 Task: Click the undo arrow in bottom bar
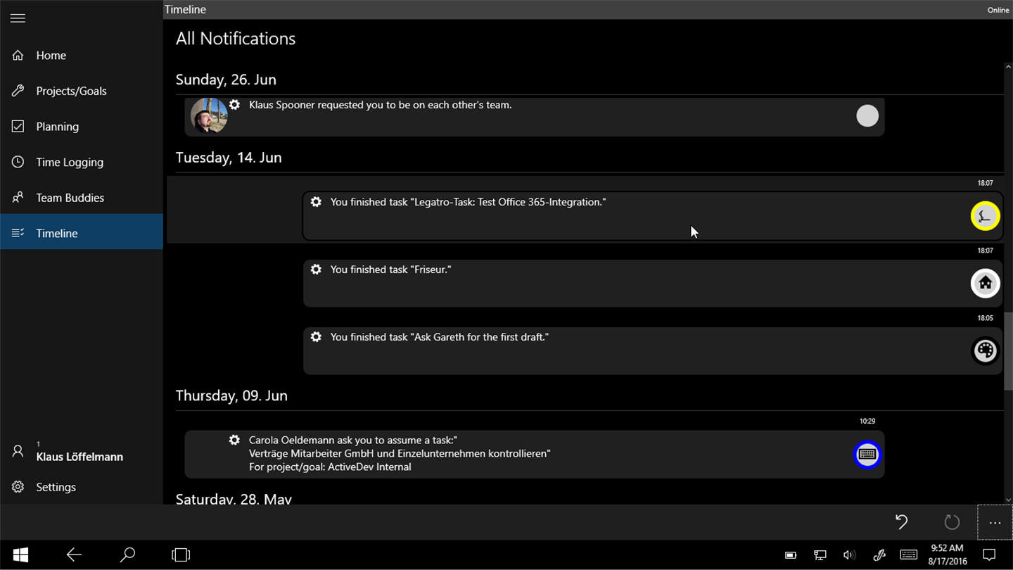click(x=901, y=522)
